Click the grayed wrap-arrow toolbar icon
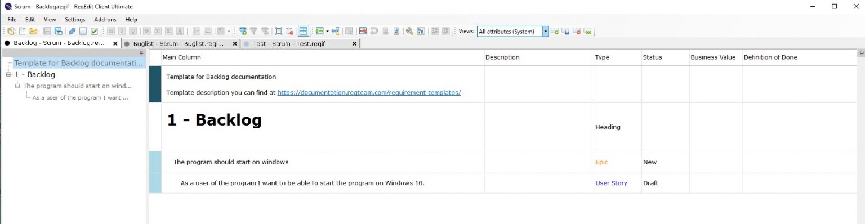 pyautogui.click(x=374, y=31)
